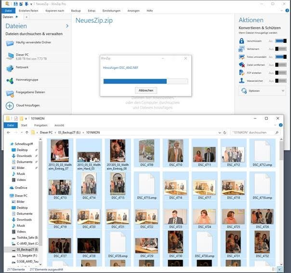Toggle Wasserzeichen switch

tap(281, 81)
